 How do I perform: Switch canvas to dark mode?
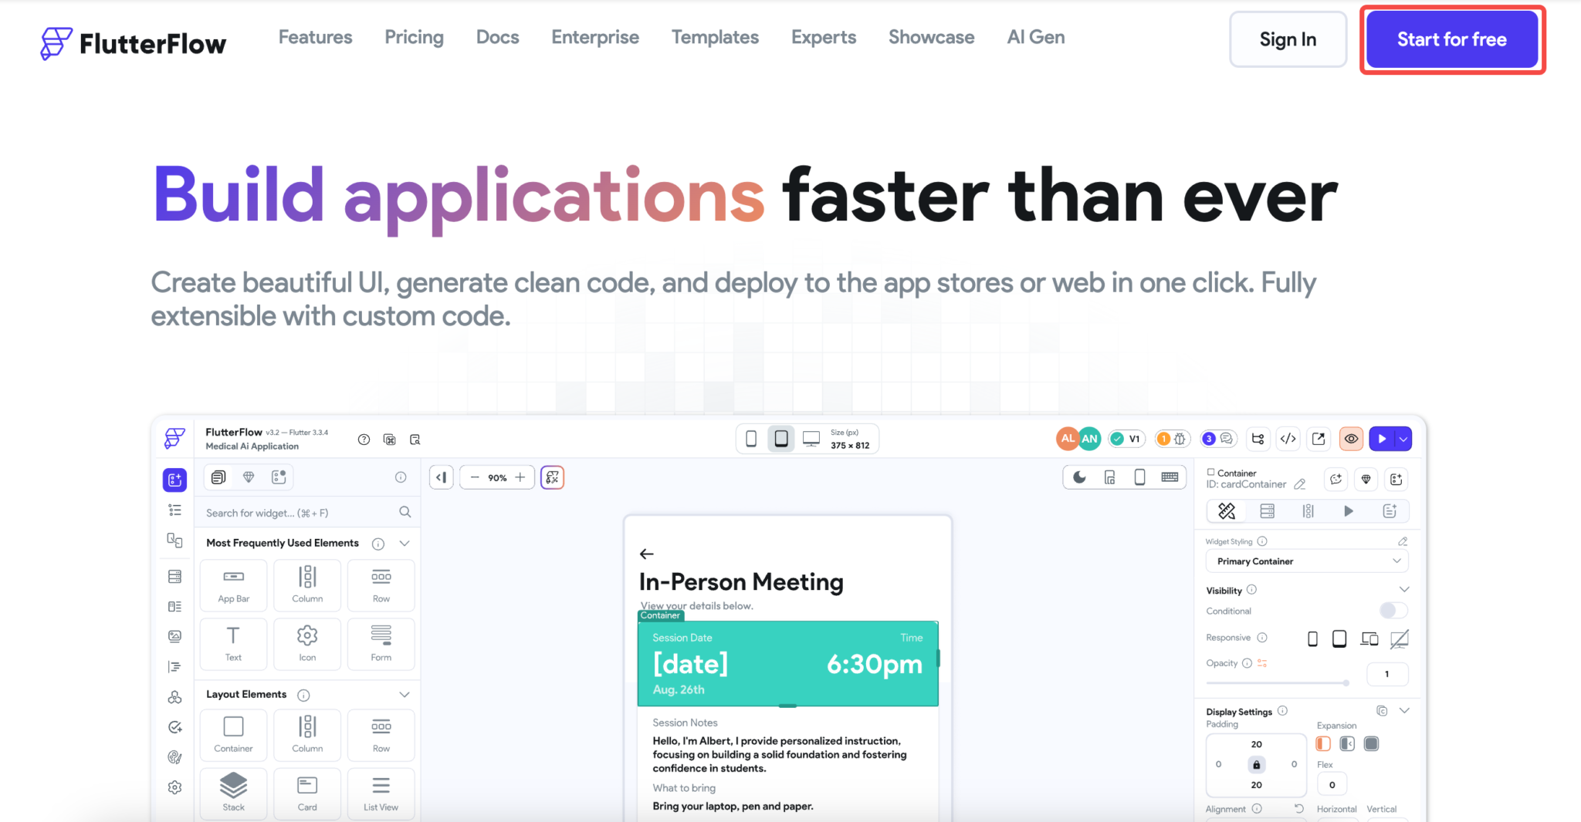(1079, 477)
